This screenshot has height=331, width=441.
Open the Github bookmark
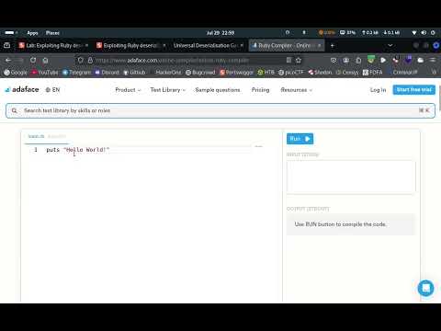134,73
